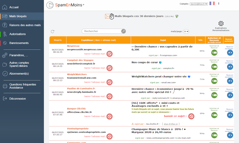The image size is (239, 143).
Task: Receive only Banque ClicChic mail (eye)
Action: (230, 115)
